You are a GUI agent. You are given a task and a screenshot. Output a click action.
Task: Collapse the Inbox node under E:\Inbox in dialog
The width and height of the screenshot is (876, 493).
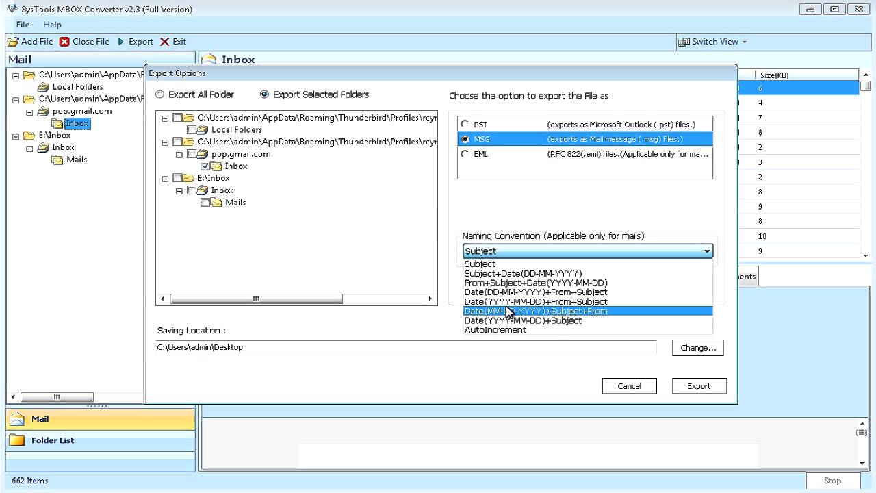coord(179,190)
